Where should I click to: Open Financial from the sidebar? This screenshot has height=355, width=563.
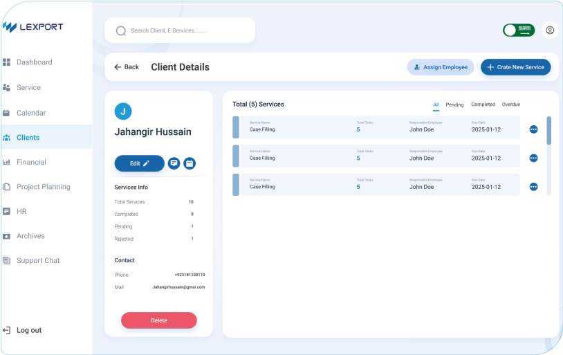pos(31,162)
